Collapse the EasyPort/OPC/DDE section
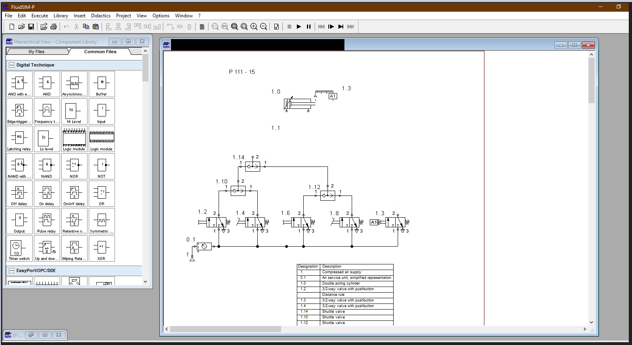The width and height of the screenshot is (632, 345). point(12,270)
